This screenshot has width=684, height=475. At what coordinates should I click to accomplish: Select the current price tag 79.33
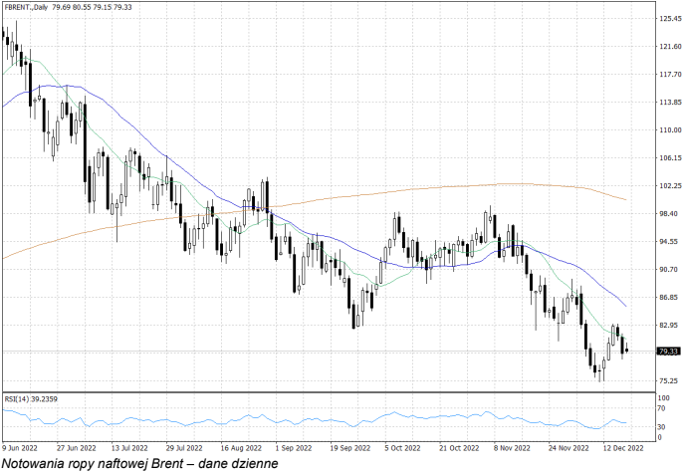click(668, 352)
